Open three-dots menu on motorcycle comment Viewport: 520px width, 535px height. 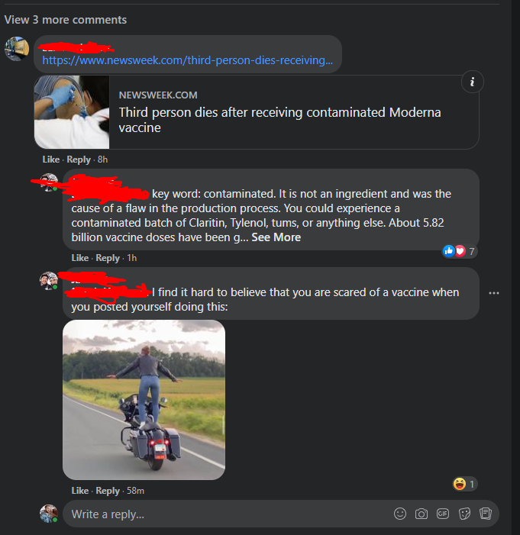coord(494,293)
